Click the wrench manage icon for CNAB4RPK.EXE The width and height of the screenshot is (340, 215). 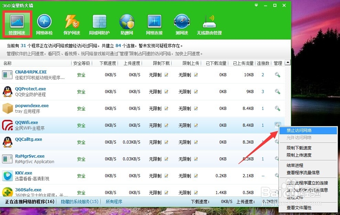(x=277, y=75)
